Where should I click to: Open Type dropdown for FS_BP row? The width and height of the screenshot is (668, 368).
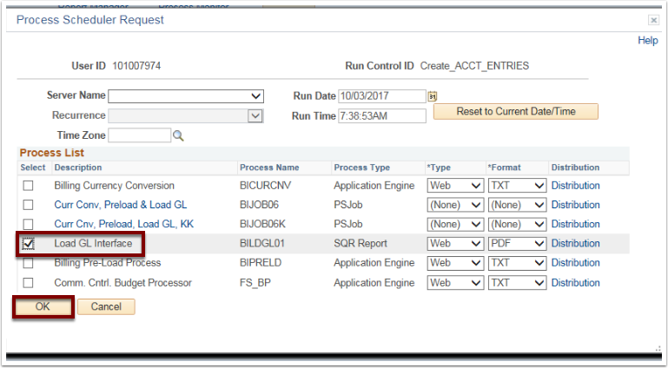tap(455, 283)
